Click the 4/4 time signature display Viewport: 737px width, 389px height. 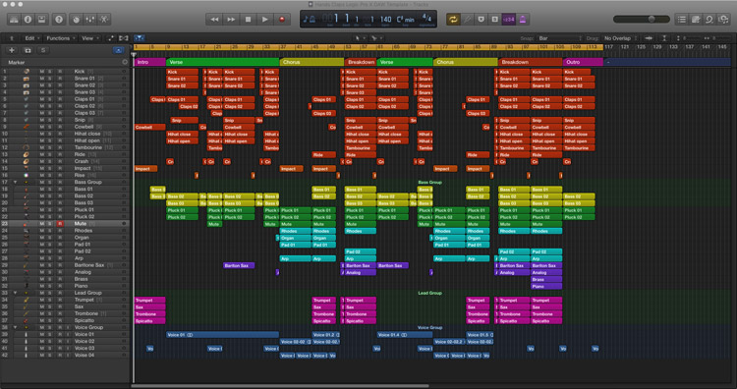point(426,19)
